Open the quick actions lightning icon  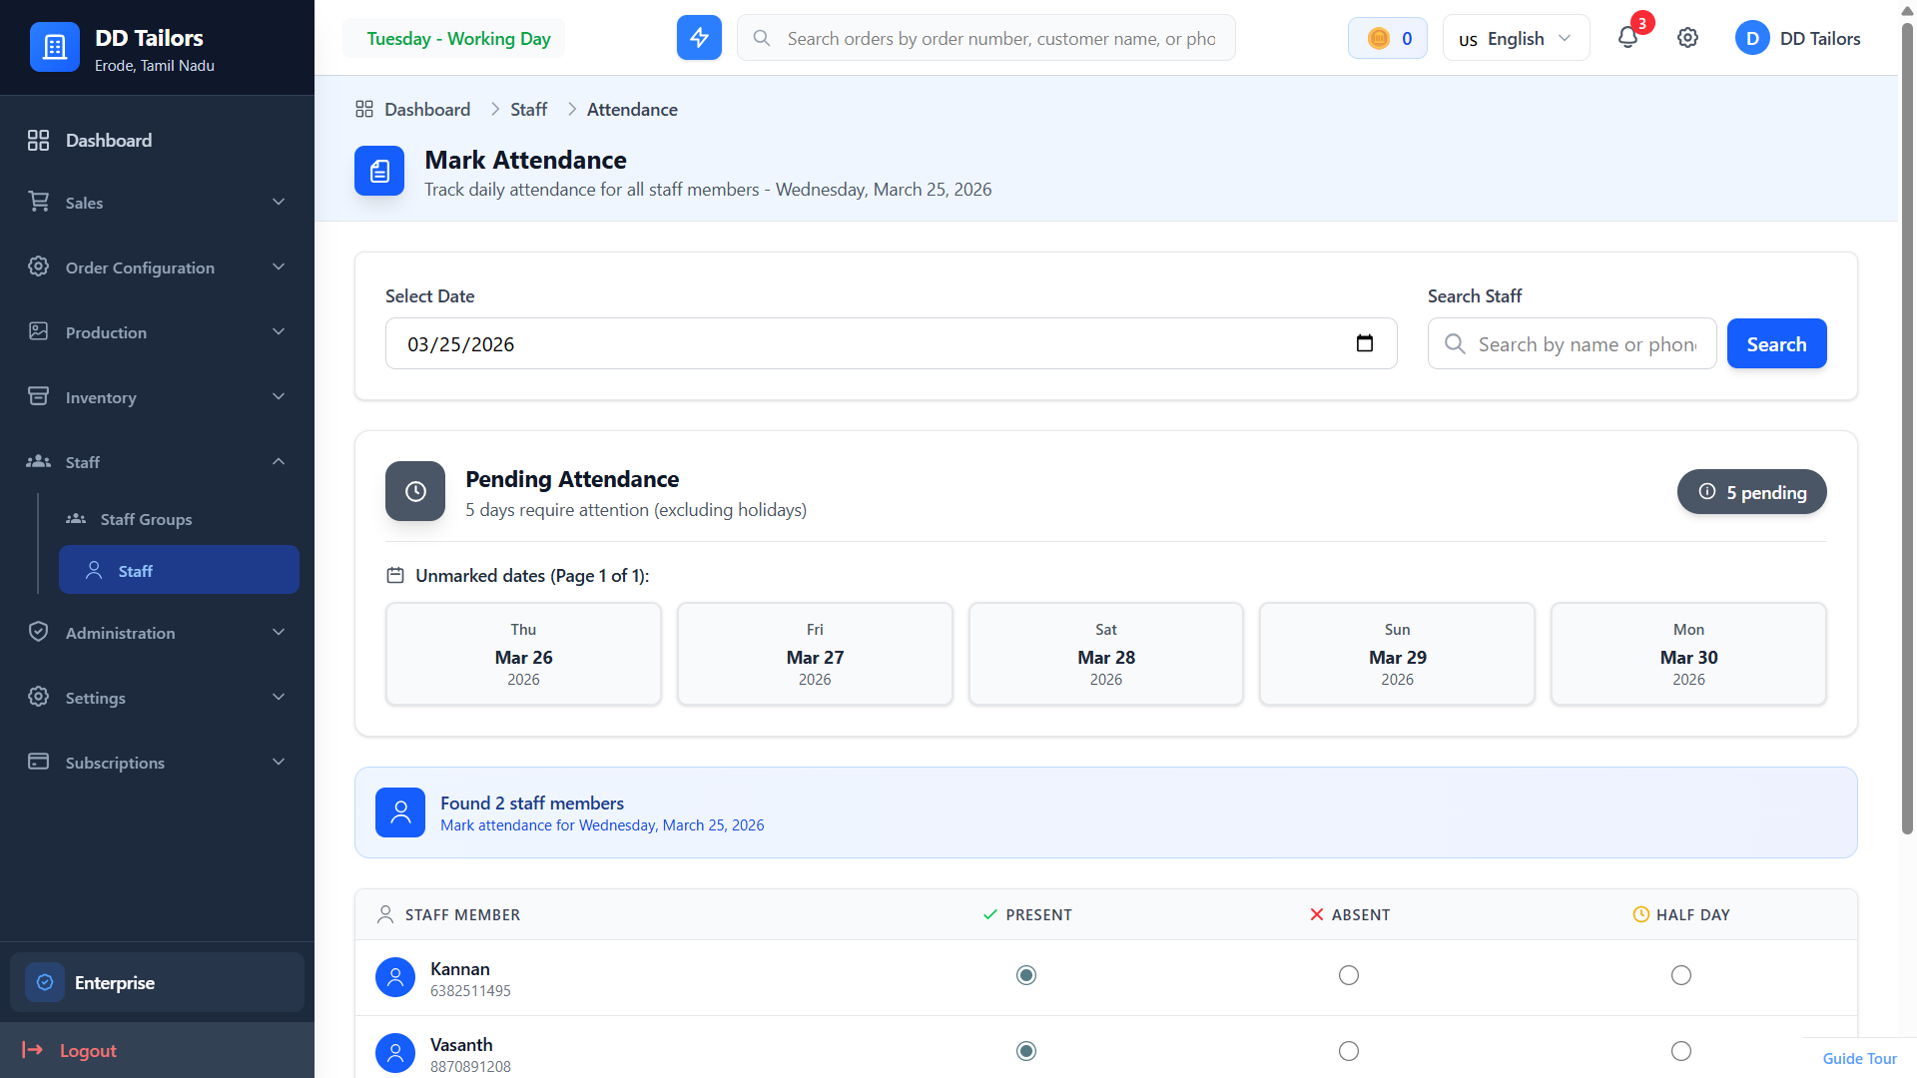click(x=699, y=38)
